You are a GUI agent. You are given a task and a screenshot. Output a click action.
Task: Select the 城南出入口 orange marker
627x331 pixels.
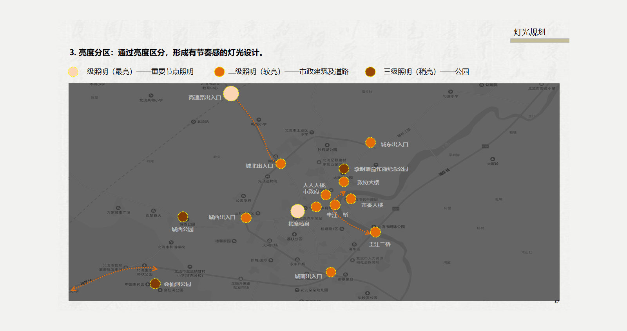(331, 272)
